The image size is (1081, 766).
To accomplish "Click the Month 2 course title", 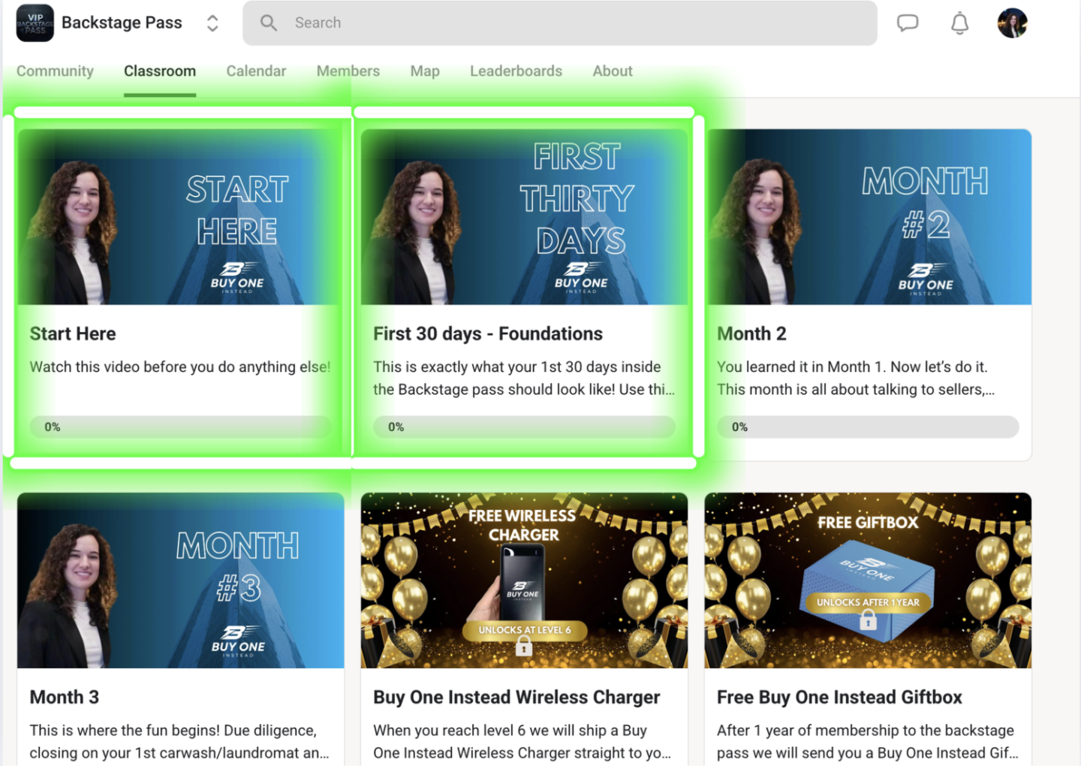I will 751,333.
